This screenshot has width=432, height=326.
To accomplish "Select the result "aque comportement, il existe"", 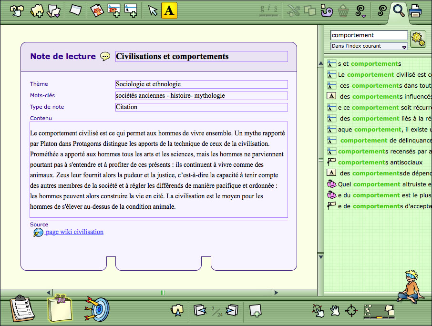I will tap(380, 130).
